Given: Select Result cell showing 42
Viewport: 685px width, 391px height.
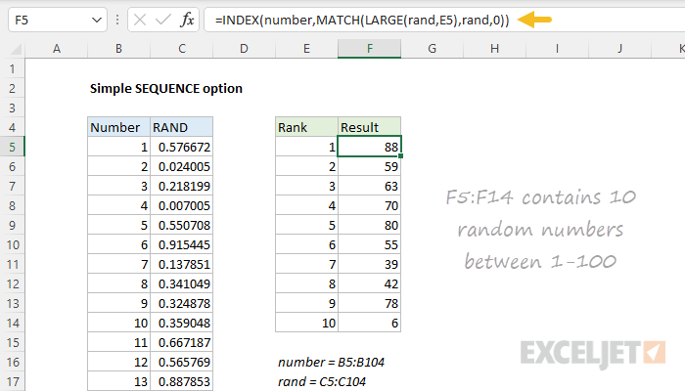Looking at the screenshot, I should tap(370, 283).
